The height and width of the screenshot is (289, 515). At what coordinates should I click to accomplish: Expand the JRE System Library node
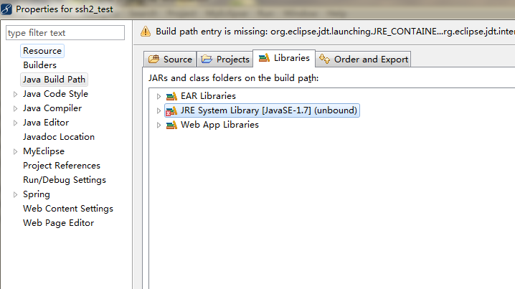[159, 110]
